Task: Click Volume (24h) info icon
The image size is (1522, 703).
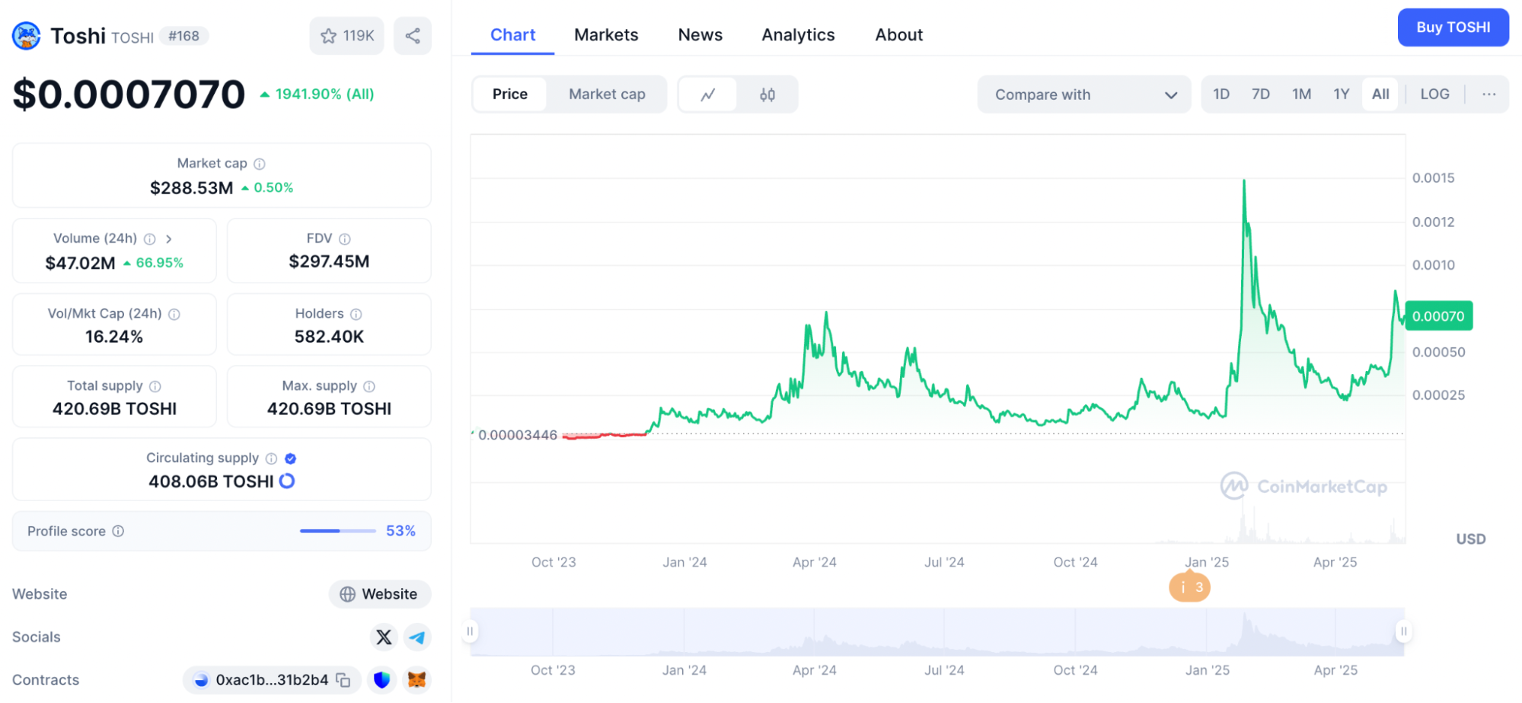Action: pyautogui.click(x=150, y=239)
